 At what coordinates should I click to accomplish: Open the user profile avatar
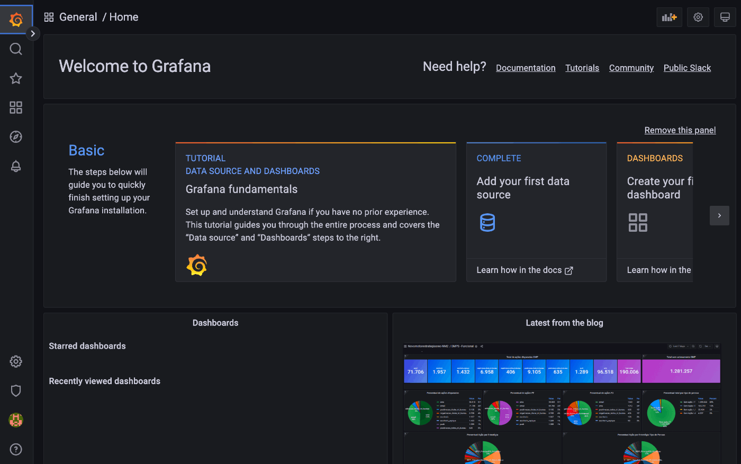tap(16, 420)
